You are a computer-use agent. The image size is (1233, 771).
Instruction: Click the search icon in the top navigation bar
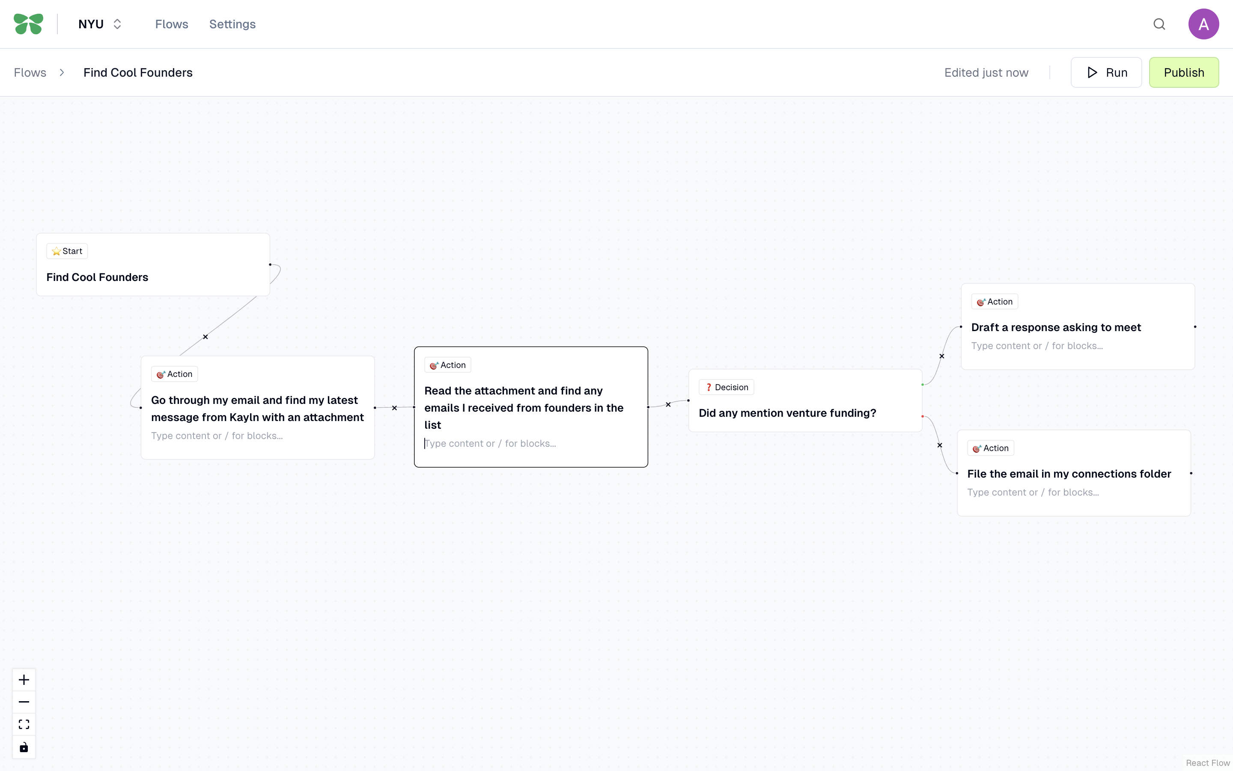tap(1159, 24)
